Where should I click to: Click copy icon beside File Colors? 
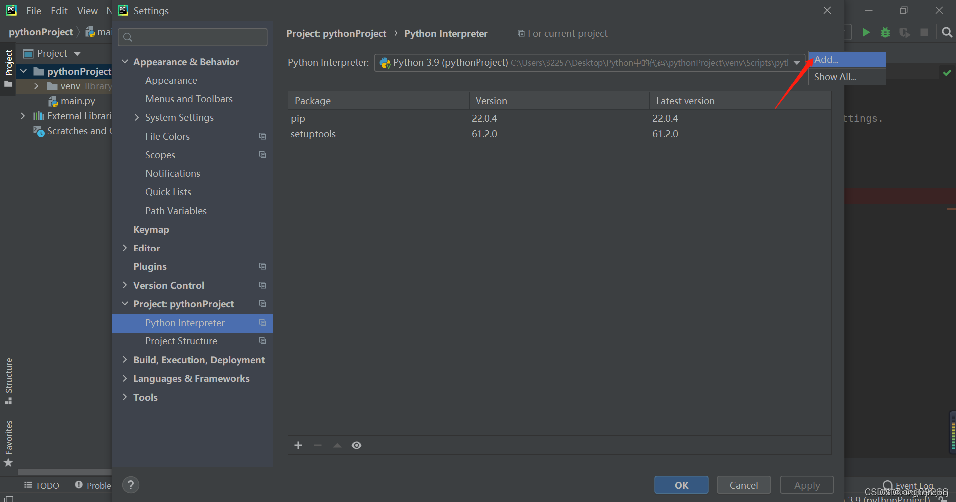point(263,136)
